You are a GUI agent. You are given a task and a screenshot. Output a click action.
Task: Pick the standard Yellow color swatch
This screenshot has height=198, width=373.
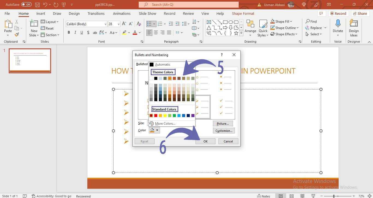[165, 115]
